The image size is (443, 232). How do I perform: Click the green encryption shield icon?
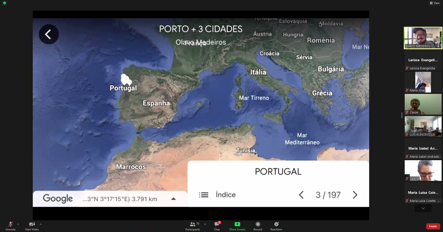point(4,3)
